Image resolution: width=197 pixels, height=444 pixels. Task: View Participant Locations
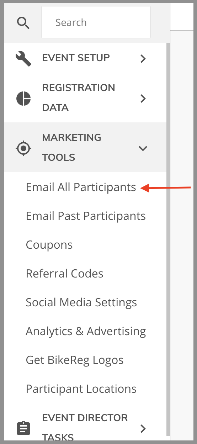(x=81, y=389)
